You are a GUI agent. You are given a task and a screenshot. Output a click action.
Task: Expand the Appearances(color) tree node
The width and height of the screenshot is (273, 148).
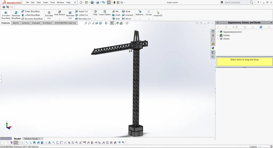point(218,32)
